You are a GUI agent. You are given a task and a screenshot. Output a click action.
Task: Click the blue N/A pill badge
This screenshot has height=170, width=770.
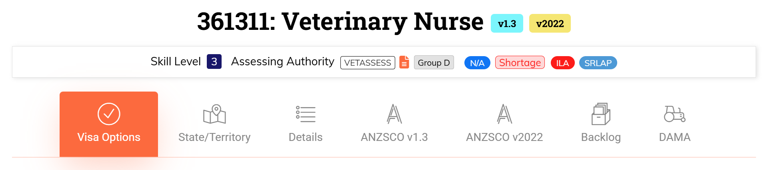(477, 63)
